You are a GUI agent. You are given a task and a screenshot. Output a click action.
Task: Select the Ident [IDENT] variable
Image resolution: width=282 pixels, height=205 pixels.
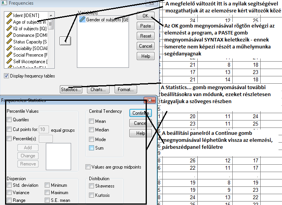click(x=26, y=16)
